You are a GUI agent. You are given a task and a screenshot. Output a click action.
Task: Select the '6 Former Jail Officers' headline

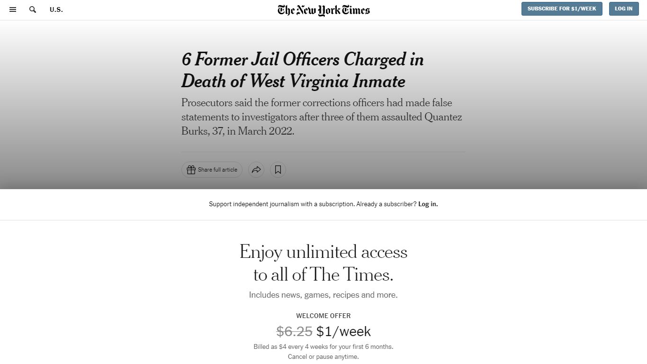pos(303,70)
